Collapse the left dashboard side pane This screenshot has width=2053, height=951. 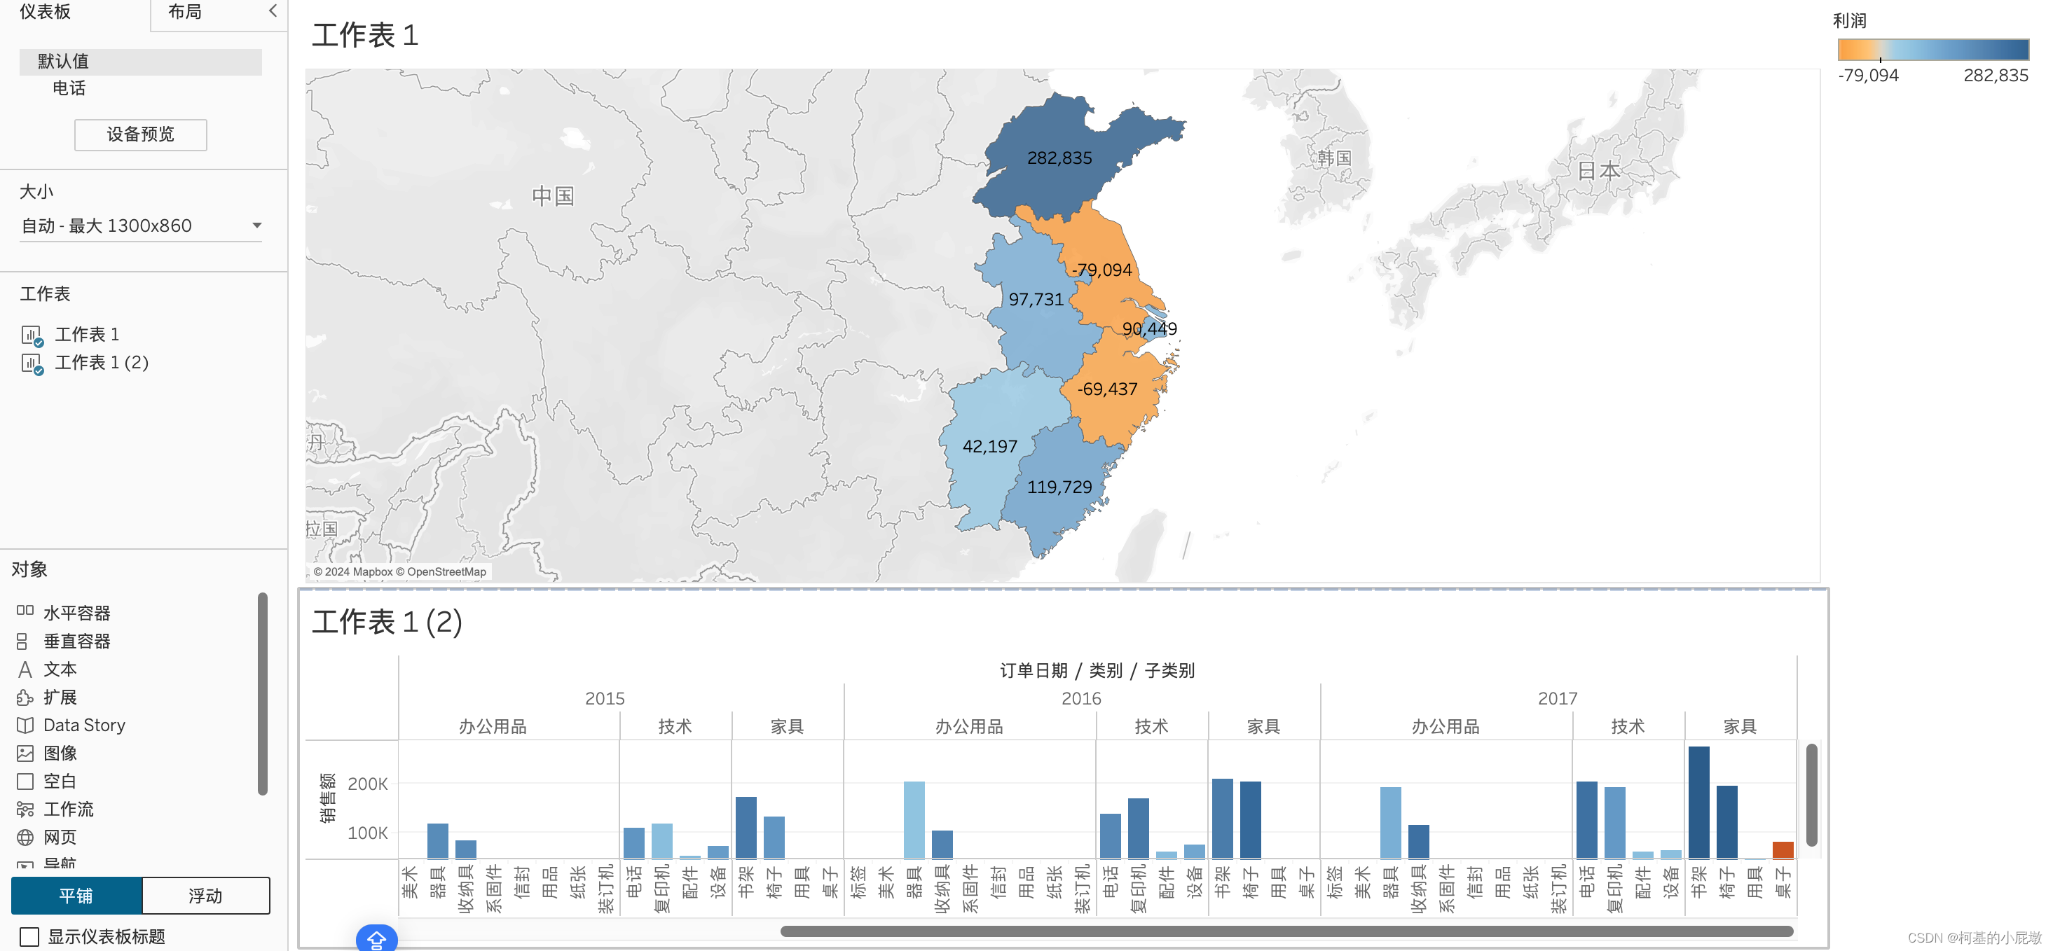[273, 11]
